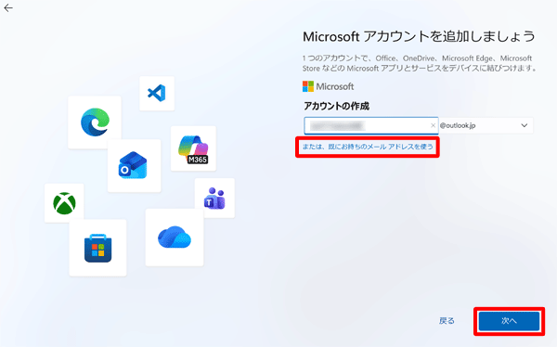The image size is (557, 347).
Task: Click the Microsoft Store icon tile
Action: [x=97, y=248]
